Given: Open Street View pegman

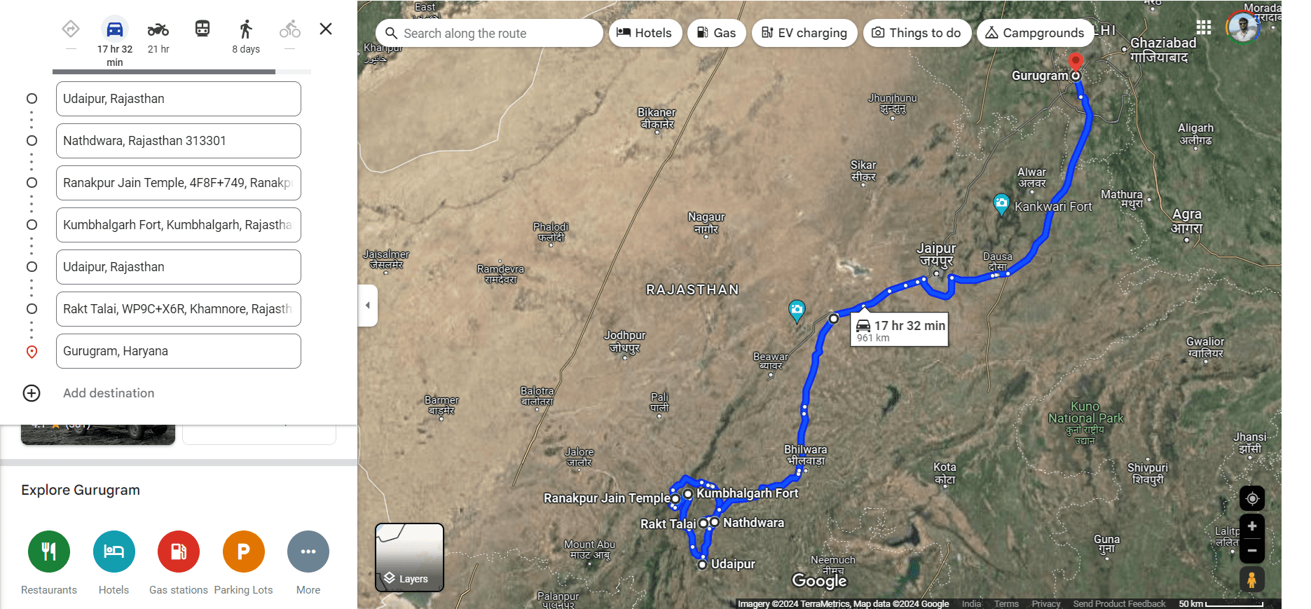Looking at the screenshot, I should tap(1251, 580).
